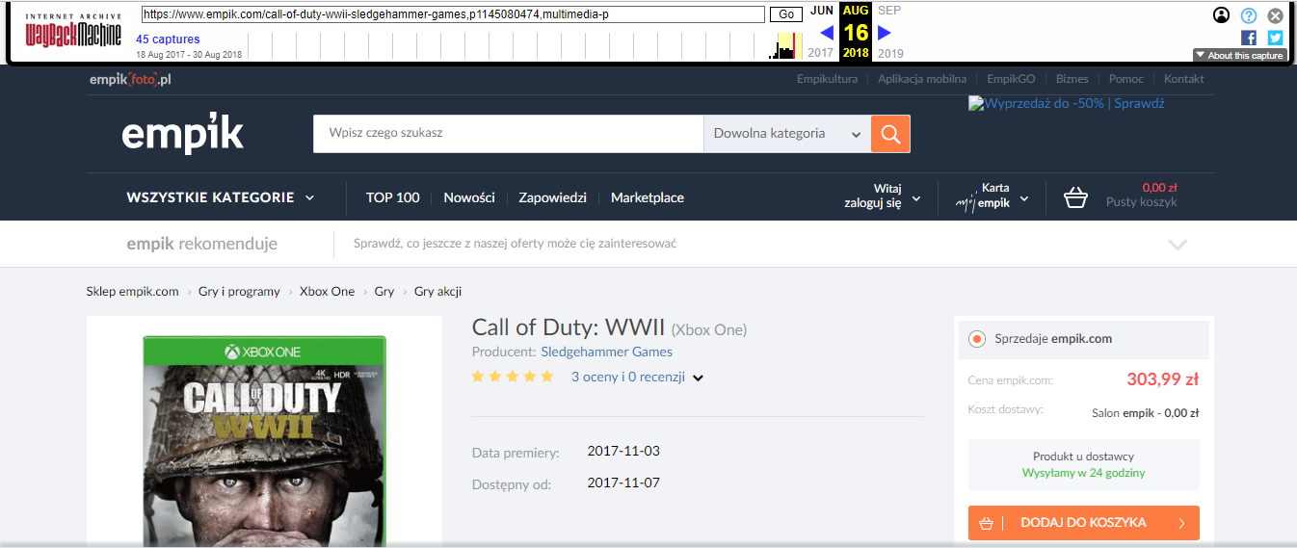Viewport: 1297px width, 548px height.
Task: Click the Wayback URL input field
Action: coord(453,14)
